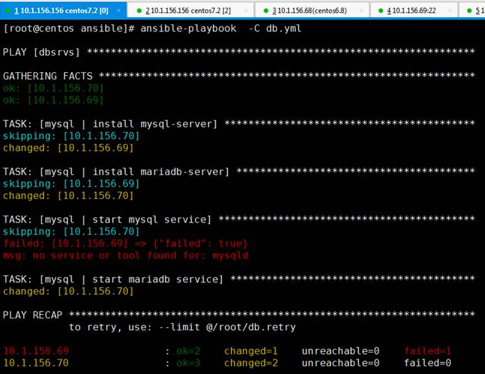Click 'ok=3' in the recap

(188, 363)
